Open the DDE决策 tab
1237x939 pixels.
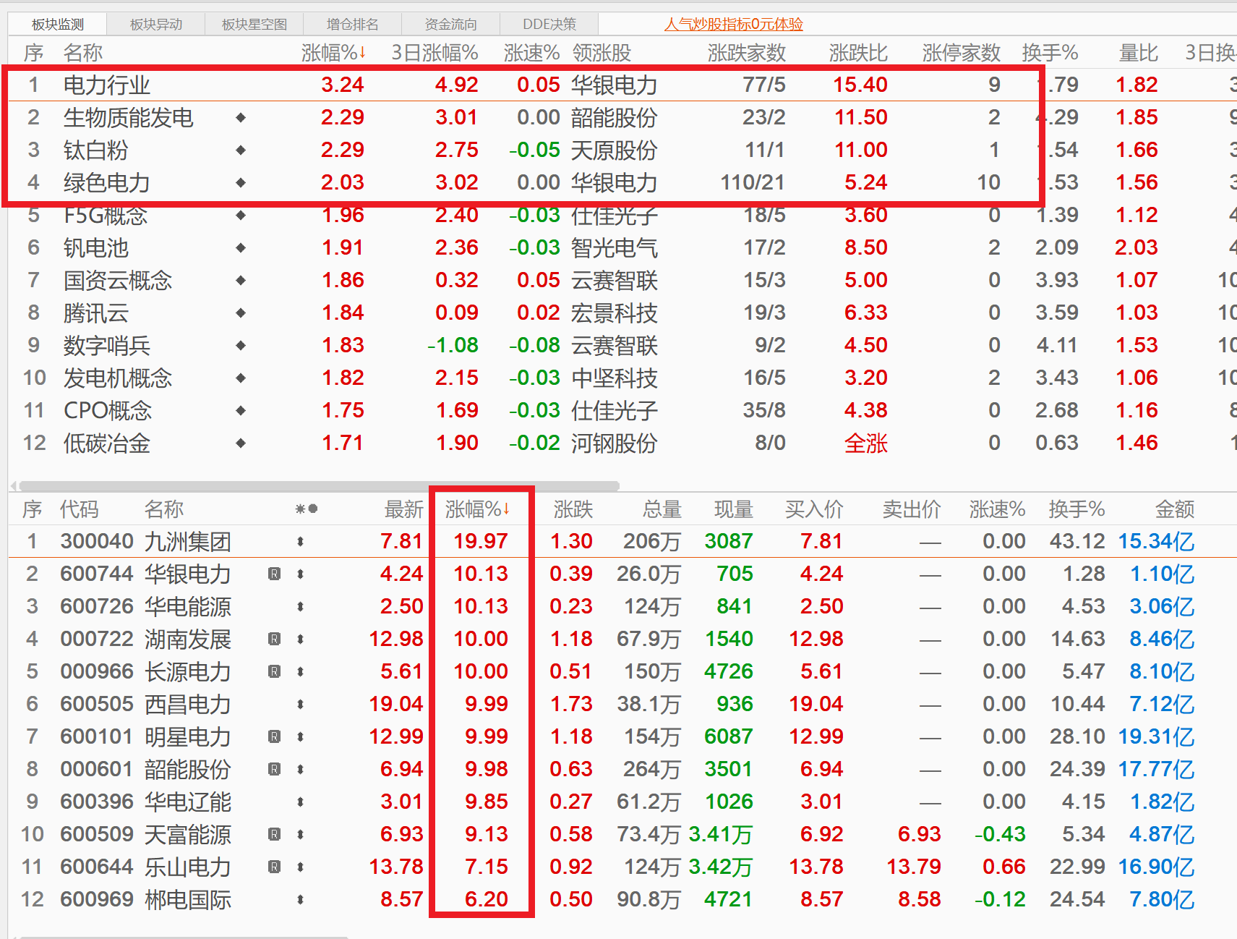(549, 23)
